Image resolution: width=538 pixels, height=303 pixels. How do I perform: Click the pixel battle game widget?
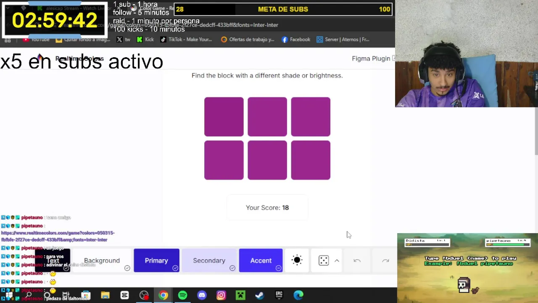click(x=467, y=268)
